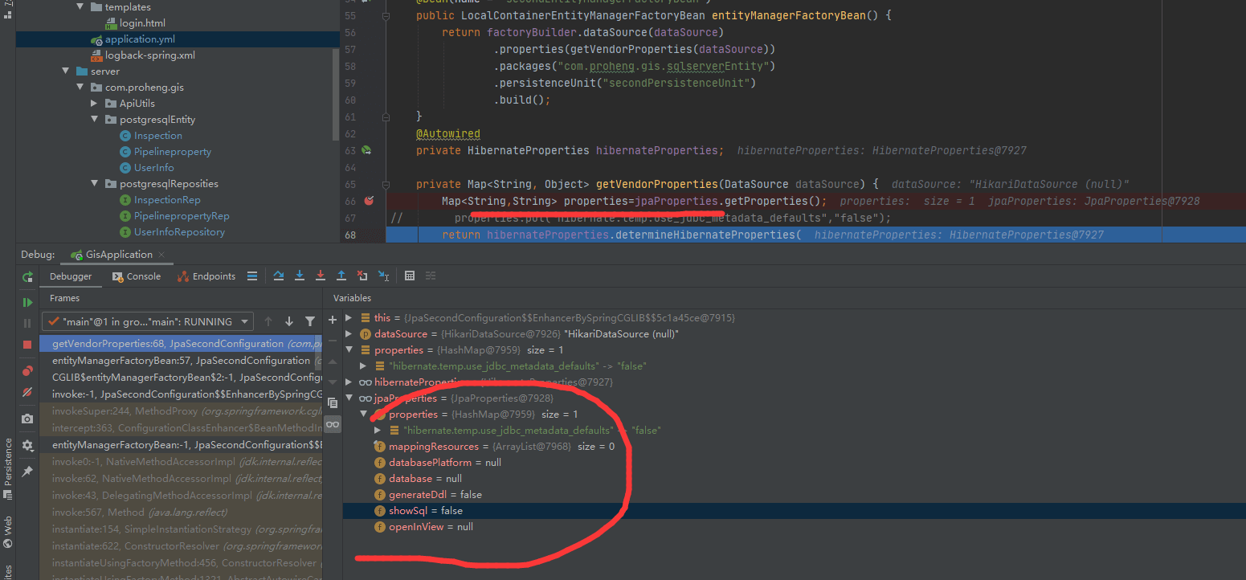The height and width of the screenshot is (580, 1246).
Task: Open application.yml in the project tree
Action: click(140, 39)
